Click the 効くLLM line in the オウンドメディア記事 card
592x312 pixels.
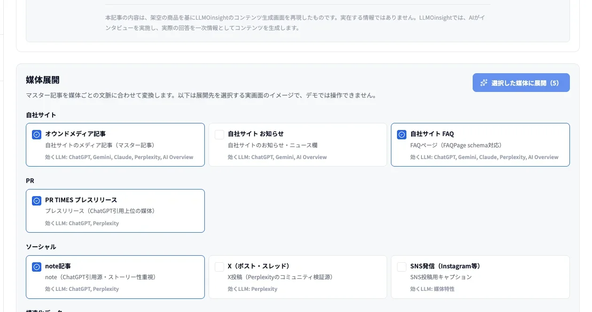click(x=119, y=157)
